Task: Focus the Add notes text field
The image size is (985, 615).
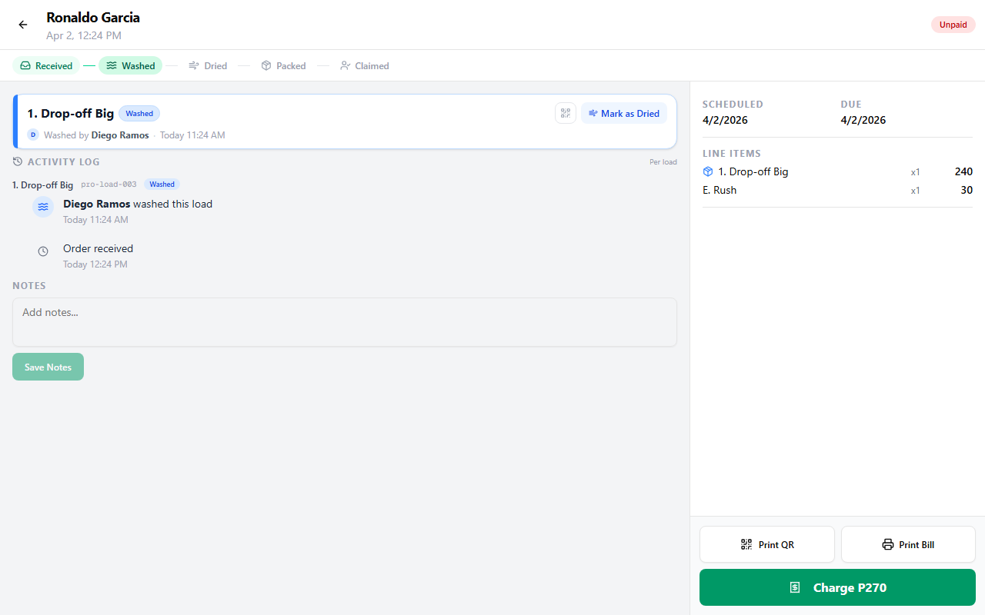Action: click(345, 321)
